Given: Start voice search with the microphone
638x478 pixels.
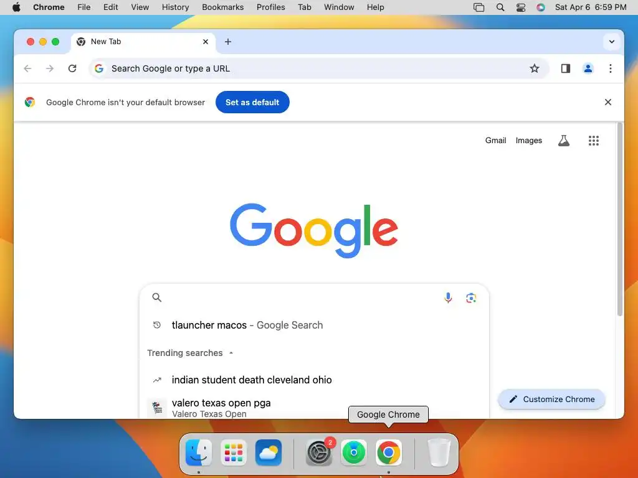Looking at the screenshot, I should click(448, 298).
